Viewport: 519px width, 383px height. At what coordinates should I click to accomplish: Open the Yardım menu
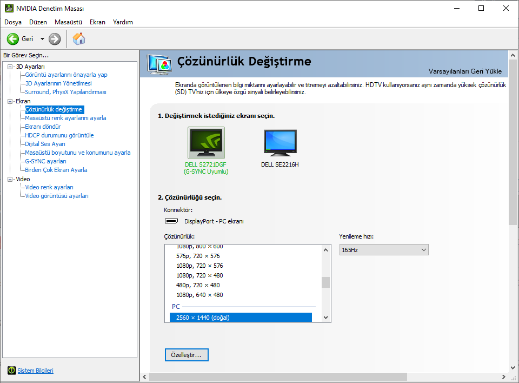pyautogui.click(x=123, y=22)
